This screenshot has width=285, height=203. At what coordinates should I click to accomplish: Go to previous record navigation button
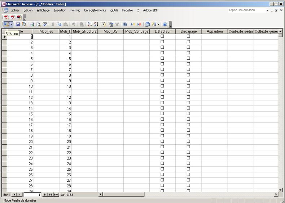[x=19, y=195]
